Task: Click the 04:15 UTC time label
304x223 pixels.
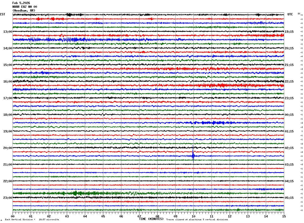Action: [289, 181]
